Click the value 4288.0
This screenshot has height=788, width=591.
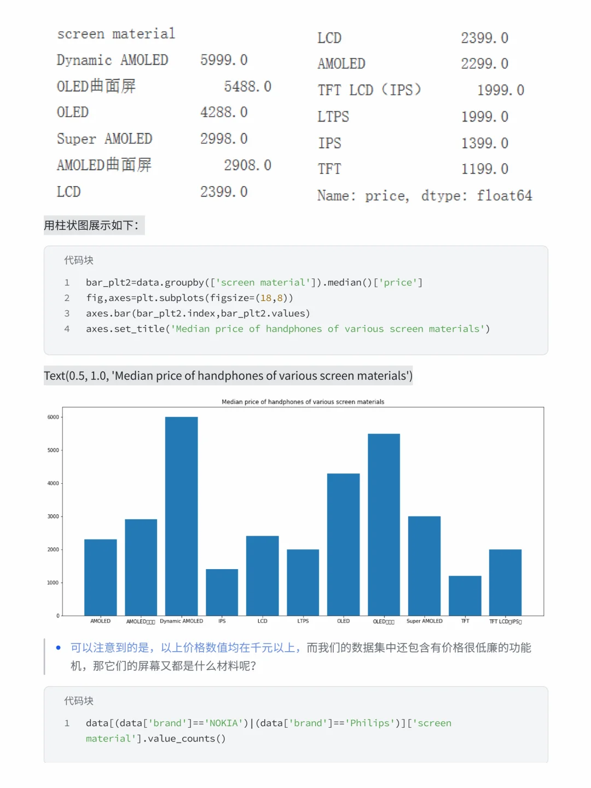(224, 113)
